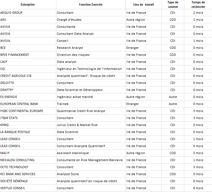Click the 'Ingénieur achat marché' cell
The height and width of the screenshot is (192, 212).
[91, 97]
